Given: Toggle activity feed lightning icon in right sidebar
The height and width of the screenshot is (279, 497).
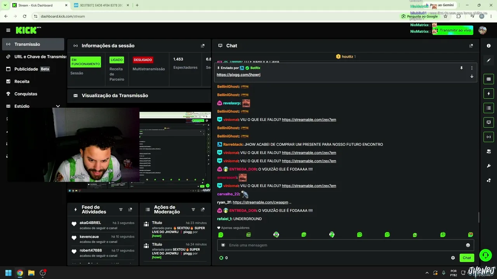Looking at the screenshot, I should pyautogui.click(x=488, y=93).
